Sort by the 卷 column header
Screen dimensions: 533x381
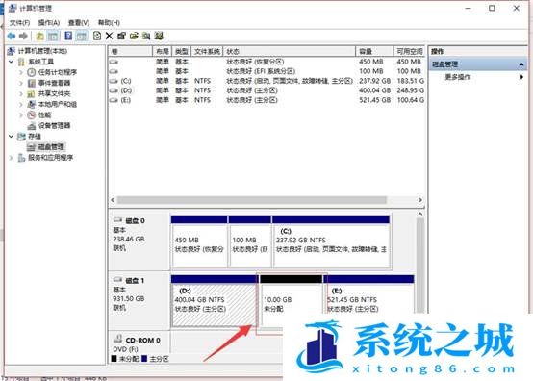point(130,51)
